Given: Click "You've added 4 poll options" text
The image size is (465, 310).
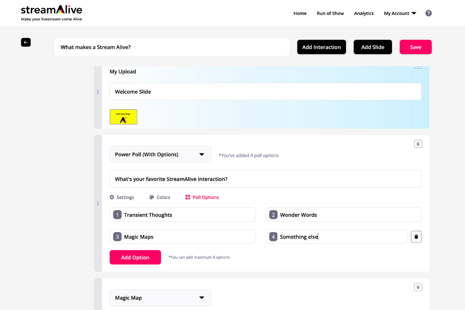Looking at the screenshot, I should tap(249, 155).
